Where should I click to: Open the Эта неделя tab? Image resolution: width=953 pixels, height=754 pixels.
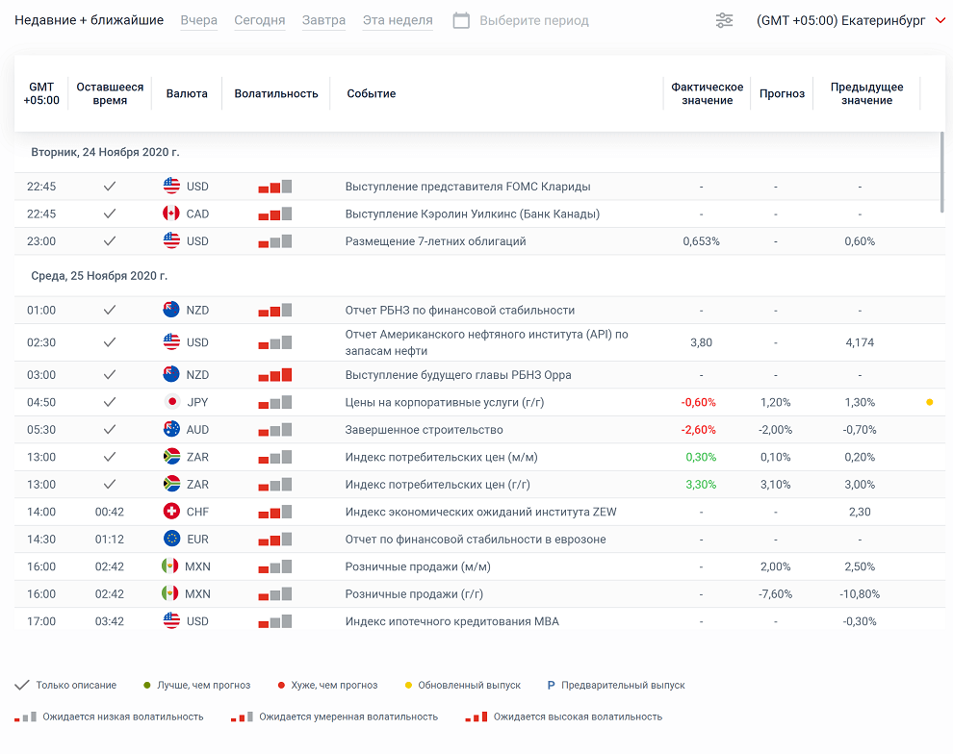pos(398,20)
